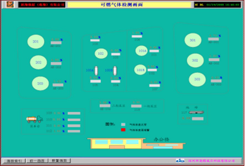
Task: Click the tanker truck icon
Action: [34, 119]
